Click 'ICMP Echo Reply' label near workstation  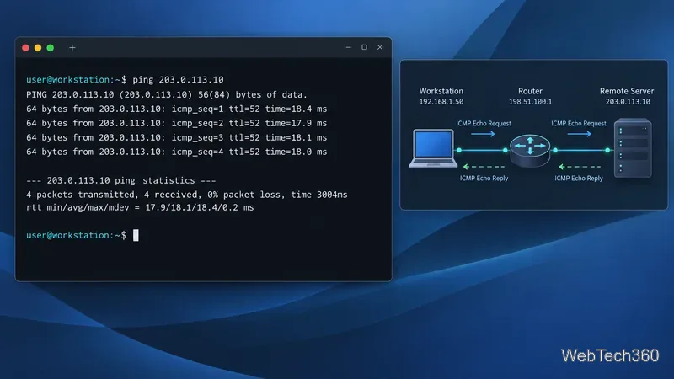click(x=484, y=179)
